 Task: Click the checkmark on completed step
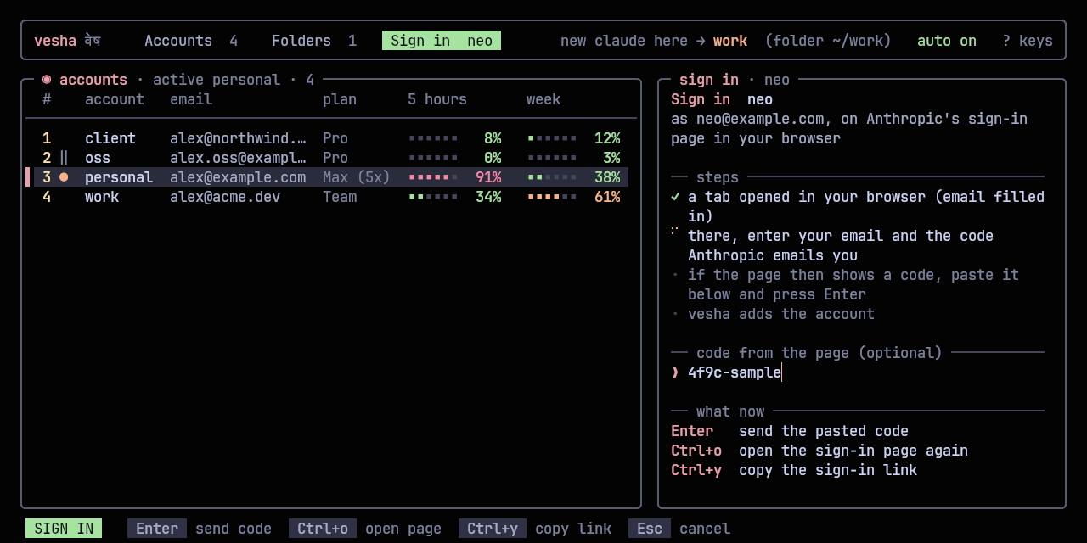(x=675, y=197)
